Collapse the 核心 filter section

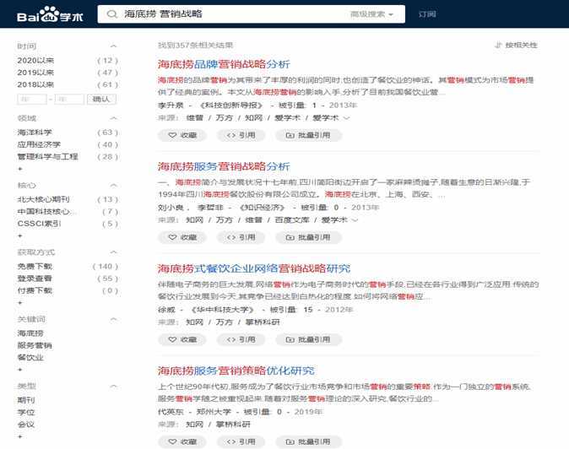click(x=114, y=186)
